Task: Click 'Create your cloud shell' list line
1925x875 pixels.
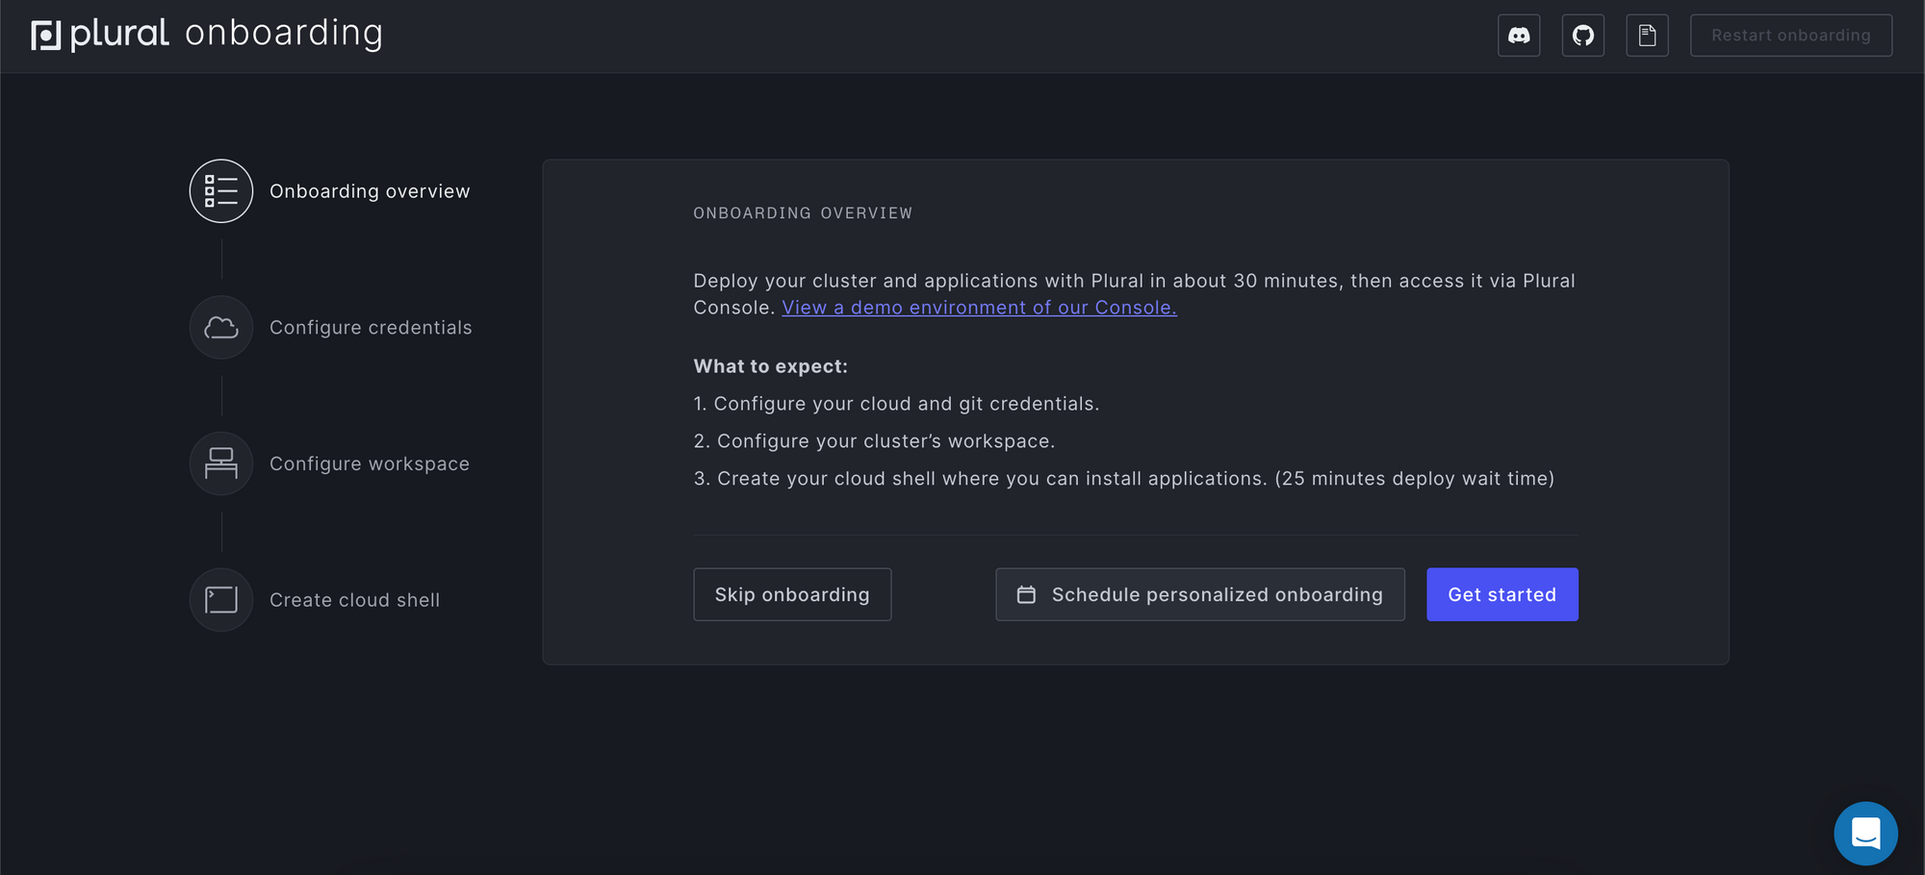Action: tap(1124, 479)
